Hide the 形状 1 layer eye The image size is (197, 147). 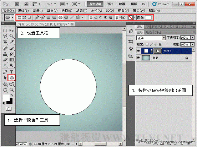(138, 51)
